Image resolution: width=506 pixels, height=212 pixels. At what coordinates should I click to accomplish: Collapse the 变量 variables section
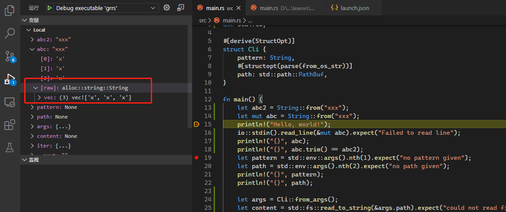click(24, 20)
